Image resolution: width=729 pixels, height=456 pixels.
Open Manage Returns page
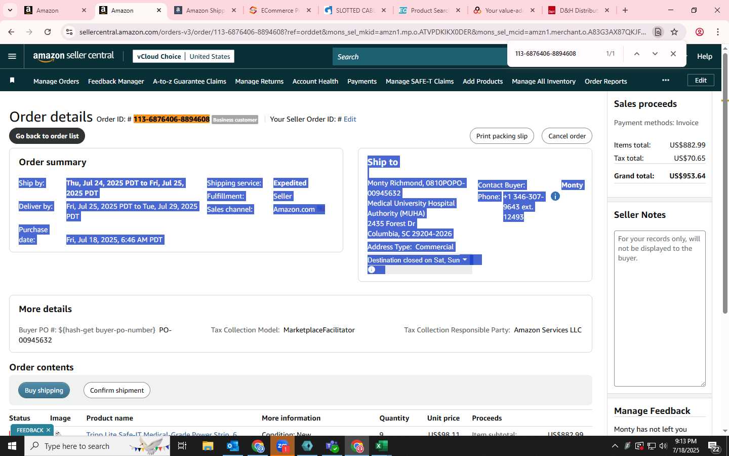[259, 81]
